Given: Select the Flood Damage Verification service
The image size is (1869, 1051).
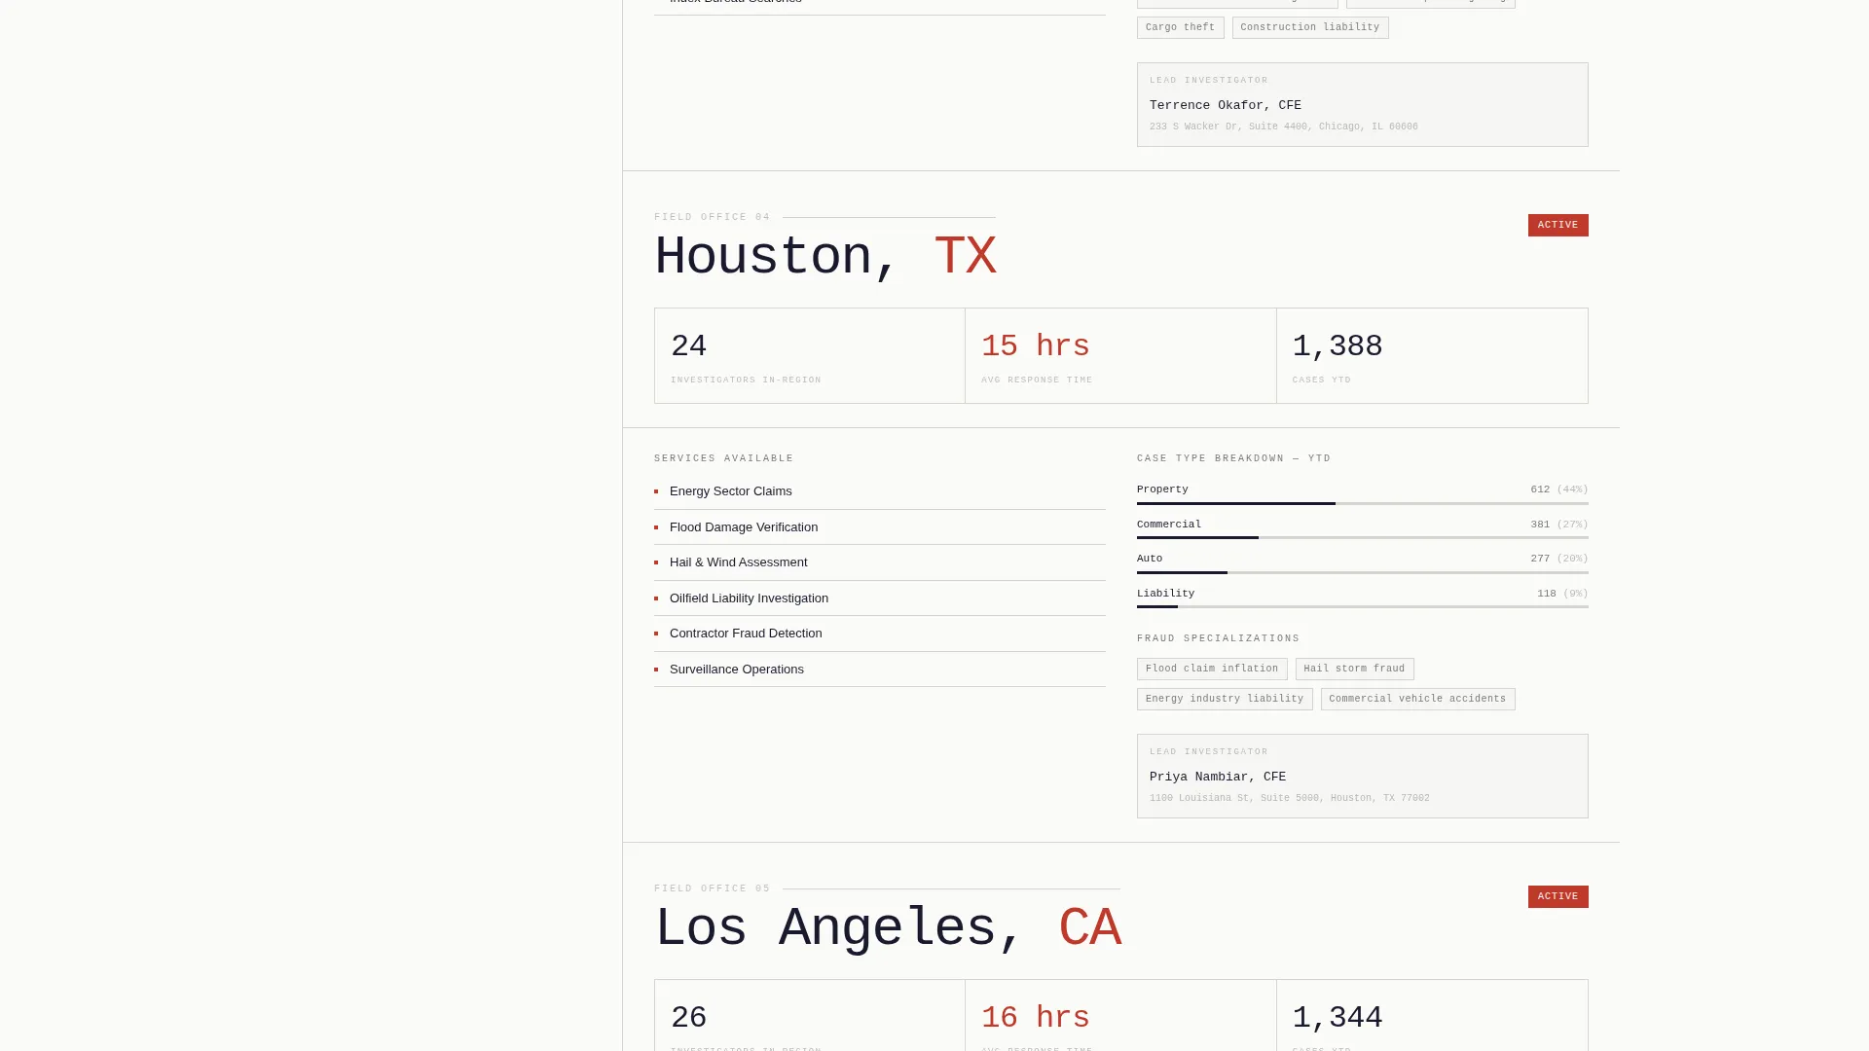Looking at the screenshot, I should pos(880,527).
